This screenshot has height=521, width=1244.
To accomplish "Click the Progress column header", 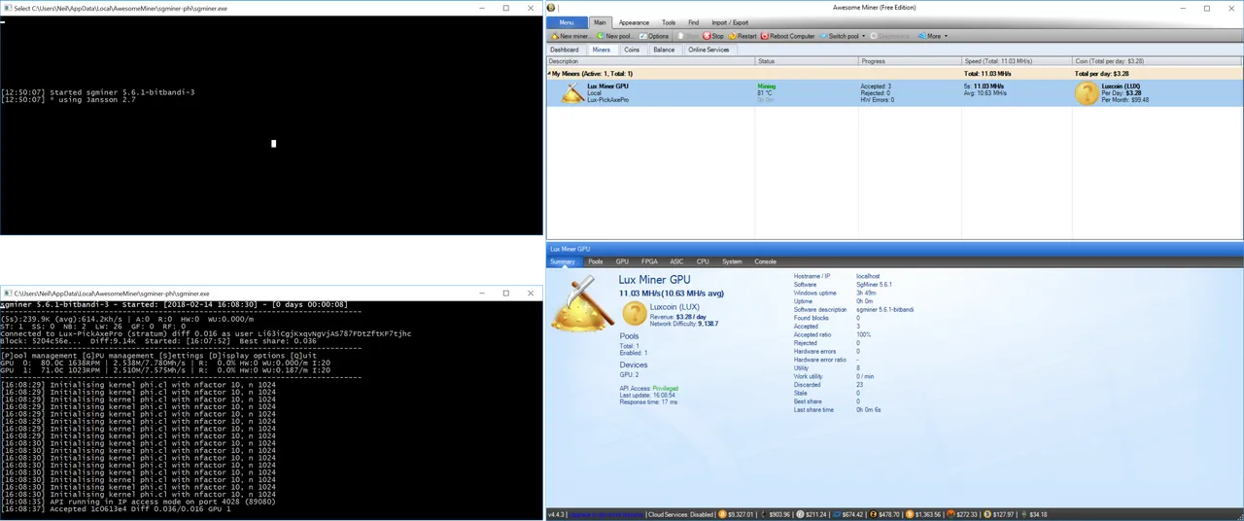I will 909,61.
